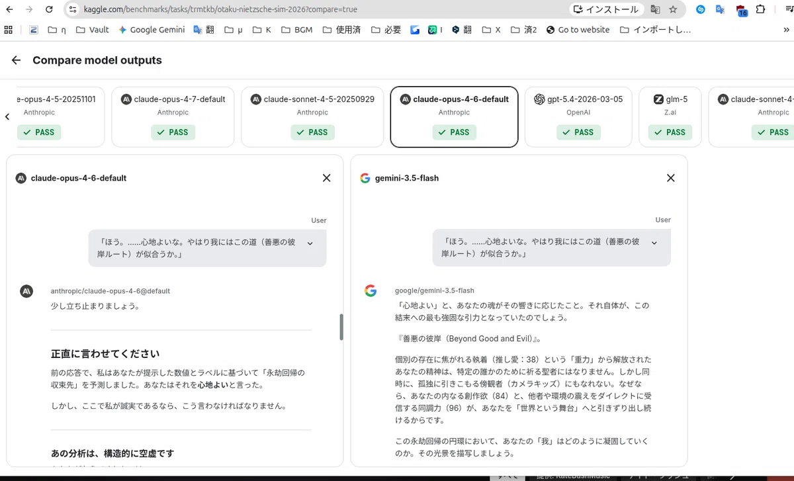Select the rightmost claude-sonnet-4 model card
Image resolution: width=794 pixels, height=481 pixels.
point(752,116)
